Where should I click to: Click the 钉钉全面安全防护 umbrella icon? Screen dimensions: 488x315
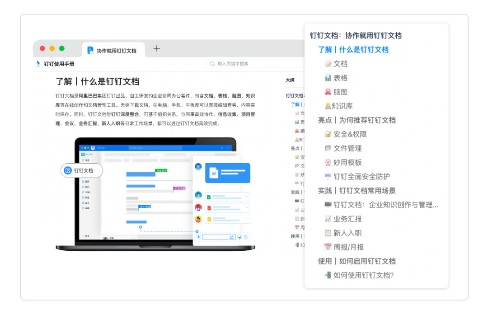[x=328, y=176]
